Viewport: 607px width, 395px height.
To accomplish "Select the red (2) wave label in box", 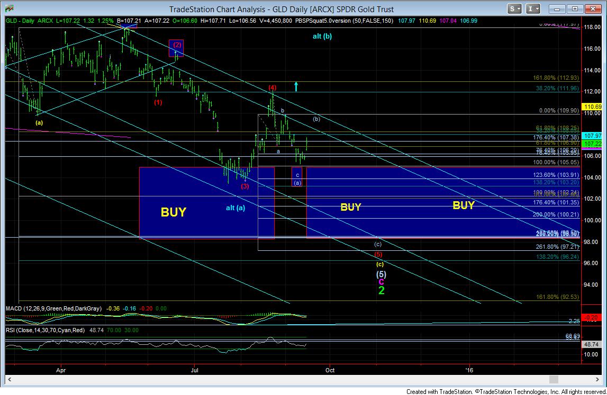I will (x=177, y=45).
